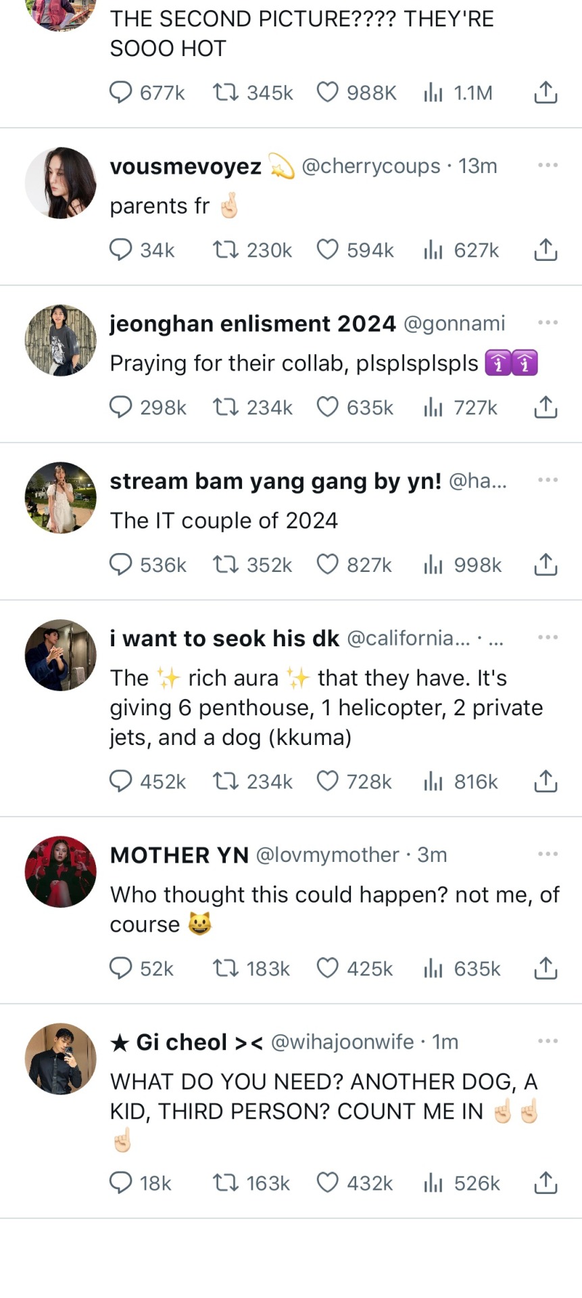Screen dimensions: 582x1298
Task: Open the @wihajoonwife profile handle
Action: 342,1042
